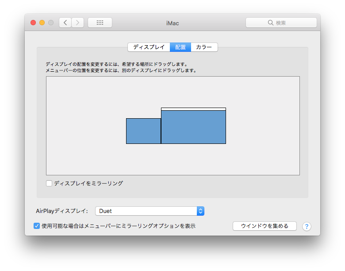Open the カラー tab
The width and height of the screenshot is (345, 271).
[204, 47]
